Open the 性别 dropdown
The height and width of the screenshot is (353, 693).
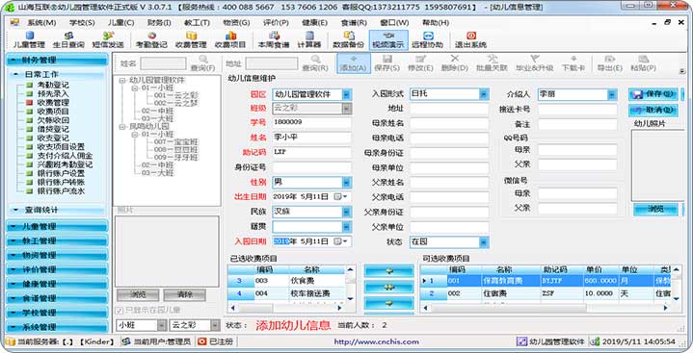click(x=347, y=182)
